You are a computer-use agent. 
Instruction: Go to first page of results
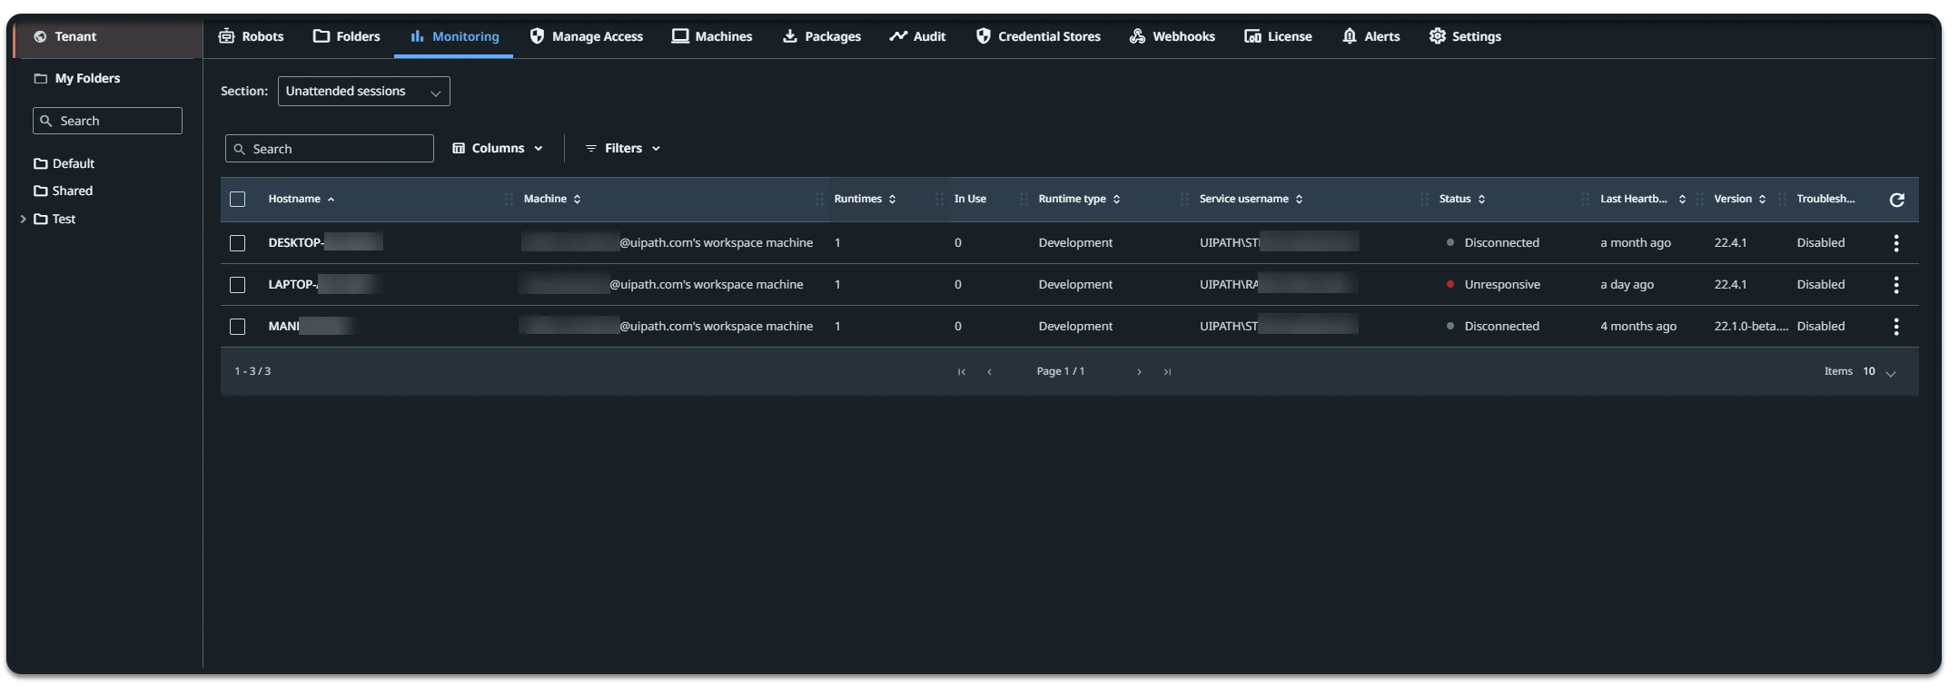point(961,372)
